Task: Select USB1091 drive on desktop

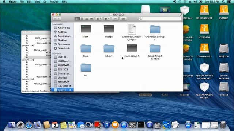Action: [224, 10]
